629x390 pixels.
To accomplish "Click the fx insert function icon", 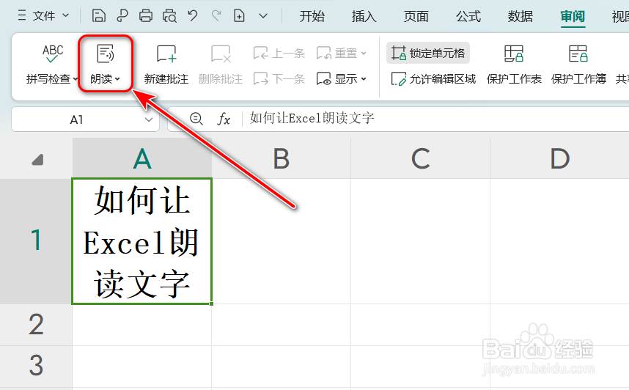I will [x=224, y=119].
